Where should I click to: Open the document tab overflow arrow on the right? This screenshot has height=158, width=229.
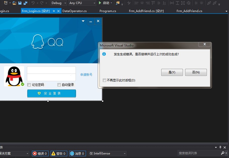[x=226, y=11]
